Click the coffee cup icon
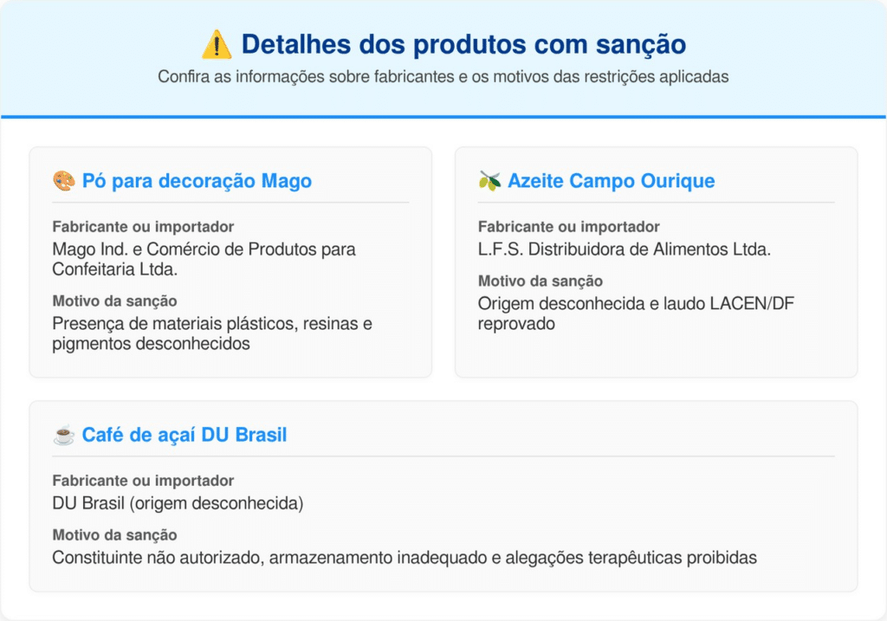 (x=64, y=436)
